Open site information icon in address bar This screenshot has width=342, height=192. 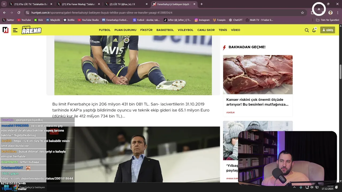pyautogui.click(x=27, y=13)
